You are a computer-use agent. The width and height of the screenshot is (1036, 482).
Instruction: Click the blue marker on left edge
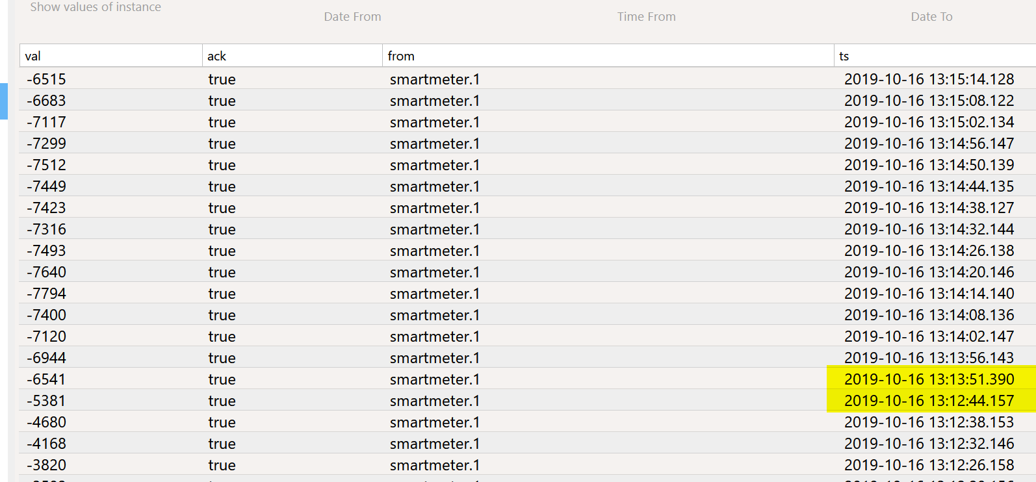pyautogui.click(x=3, y=101)
